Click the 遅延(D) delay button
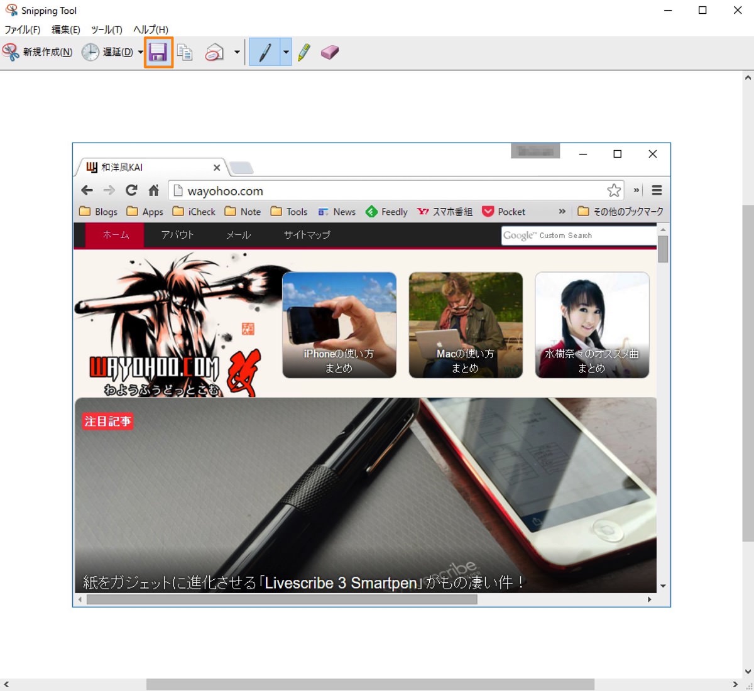 [107, 52]
